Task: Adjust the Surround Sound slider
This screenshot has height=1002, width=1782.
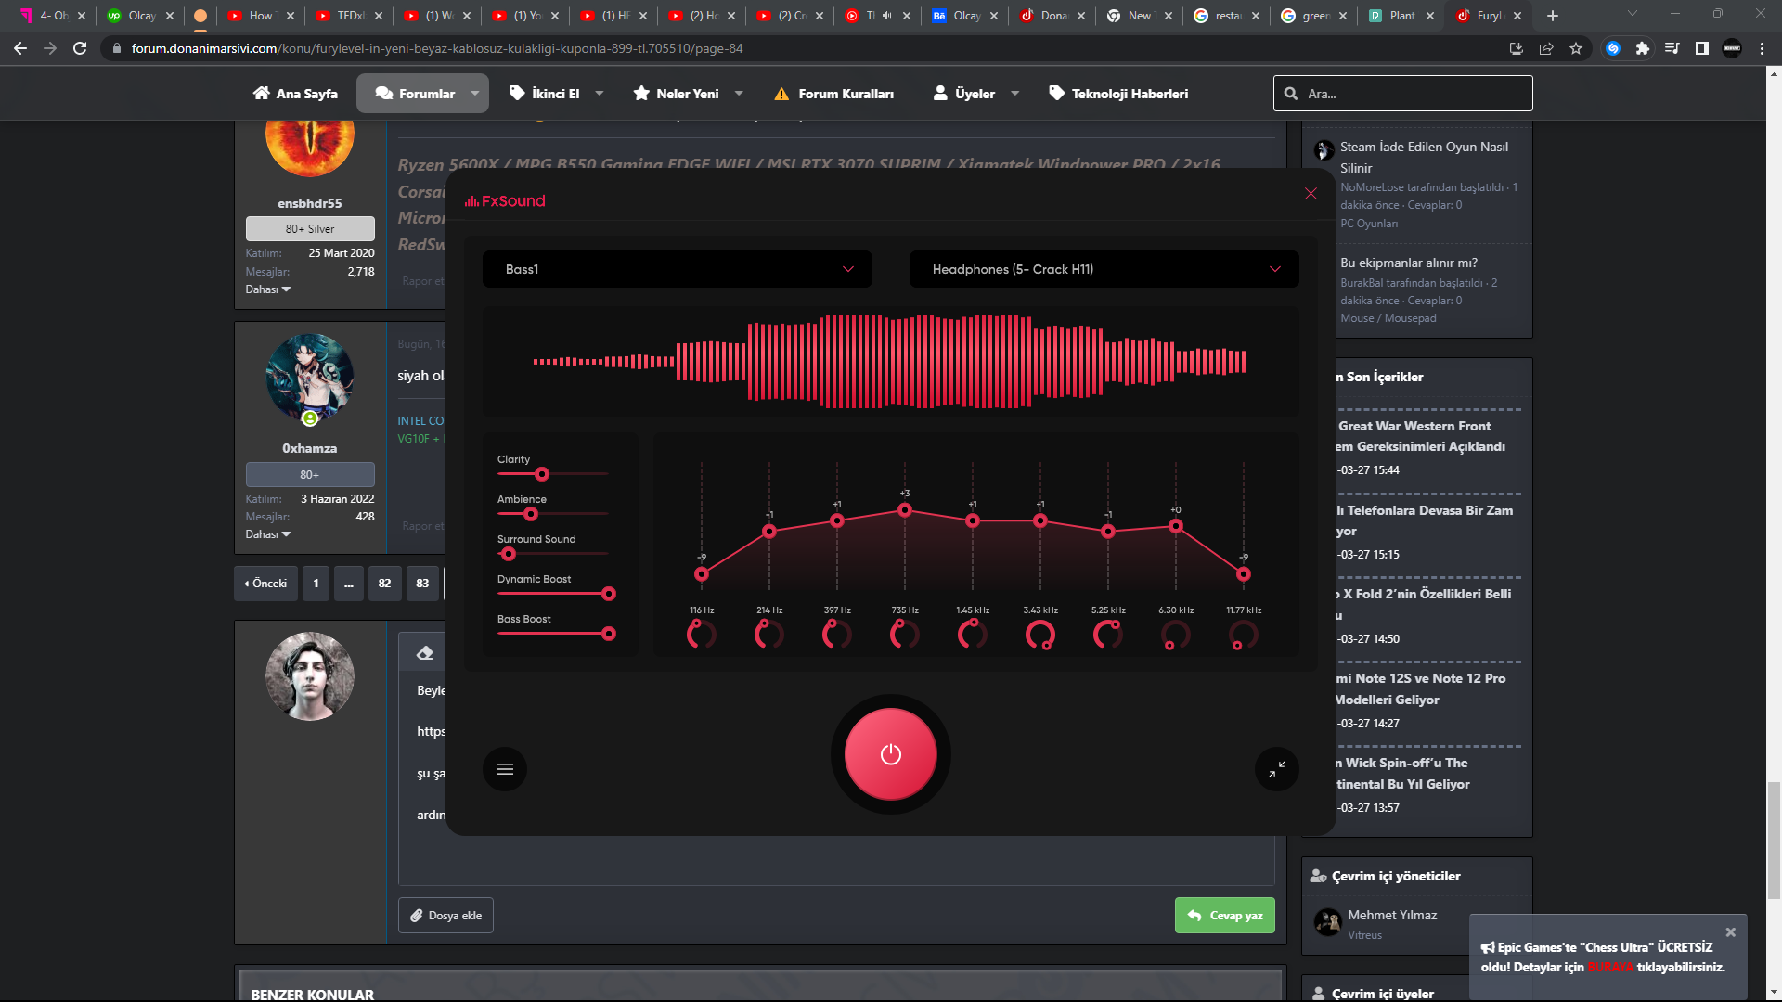Action: click(x=552, y=554)
